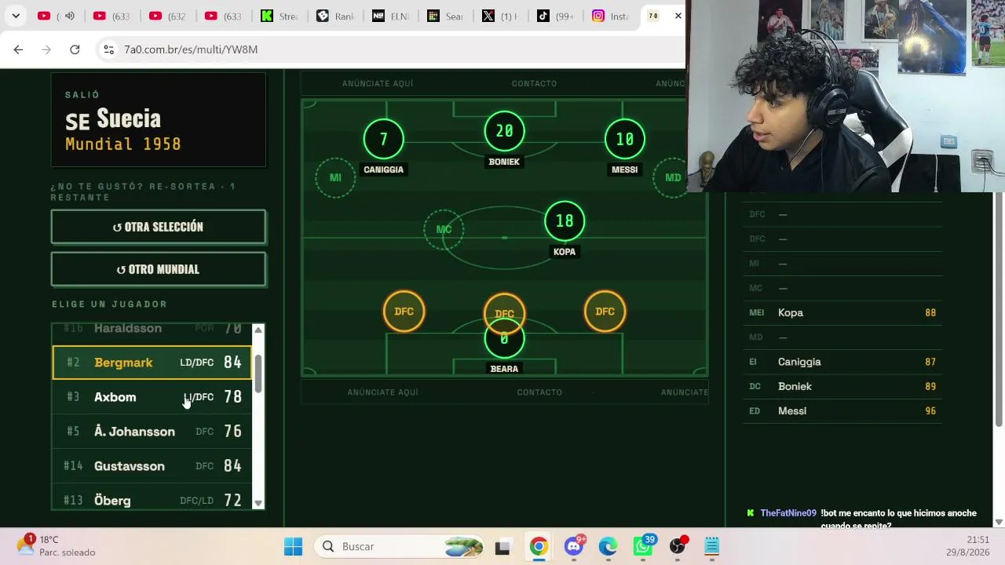Viewport: 1005px width, 565px height.
Task: Open WhatsApp from the taskbar
Action: tap(643, 546)
